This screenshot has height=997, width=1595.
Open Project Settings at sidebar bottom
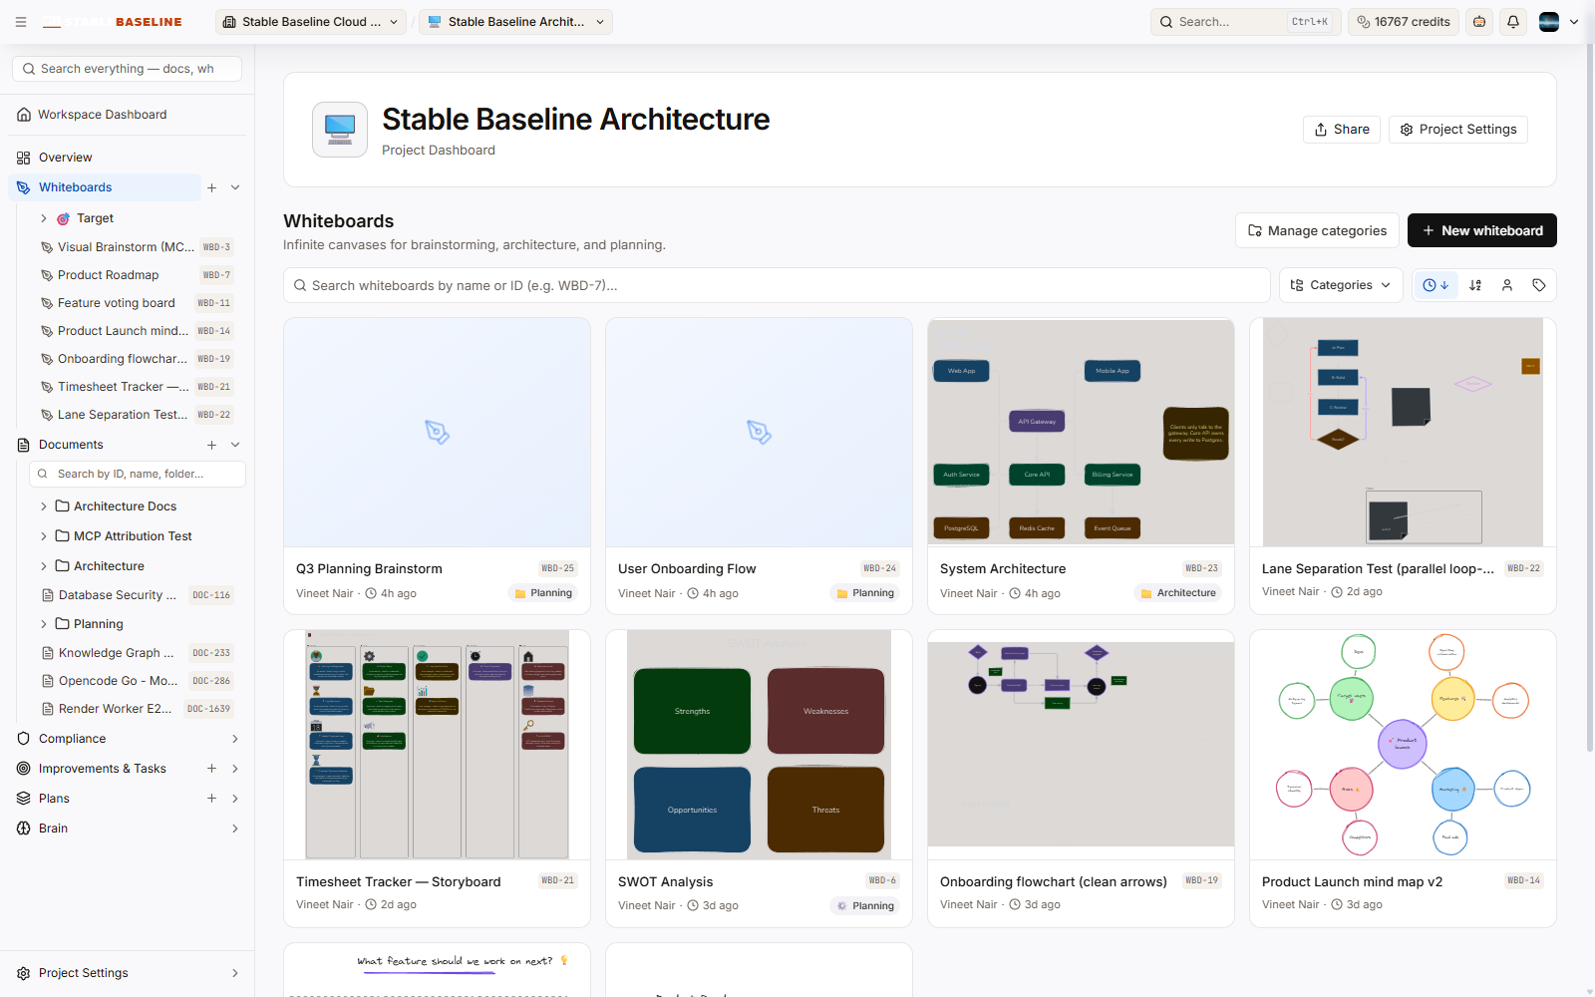point(127,973)
